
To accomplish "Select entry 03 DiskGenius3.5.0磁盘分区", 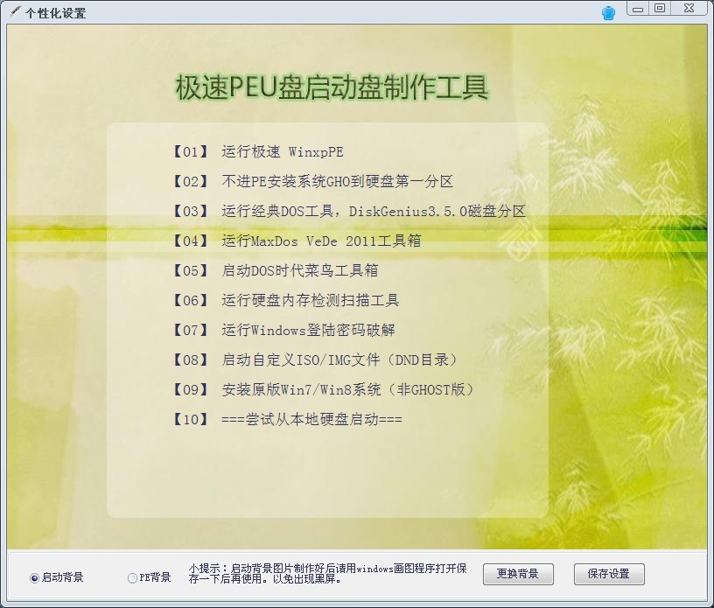I will click(x=348, y=212).
